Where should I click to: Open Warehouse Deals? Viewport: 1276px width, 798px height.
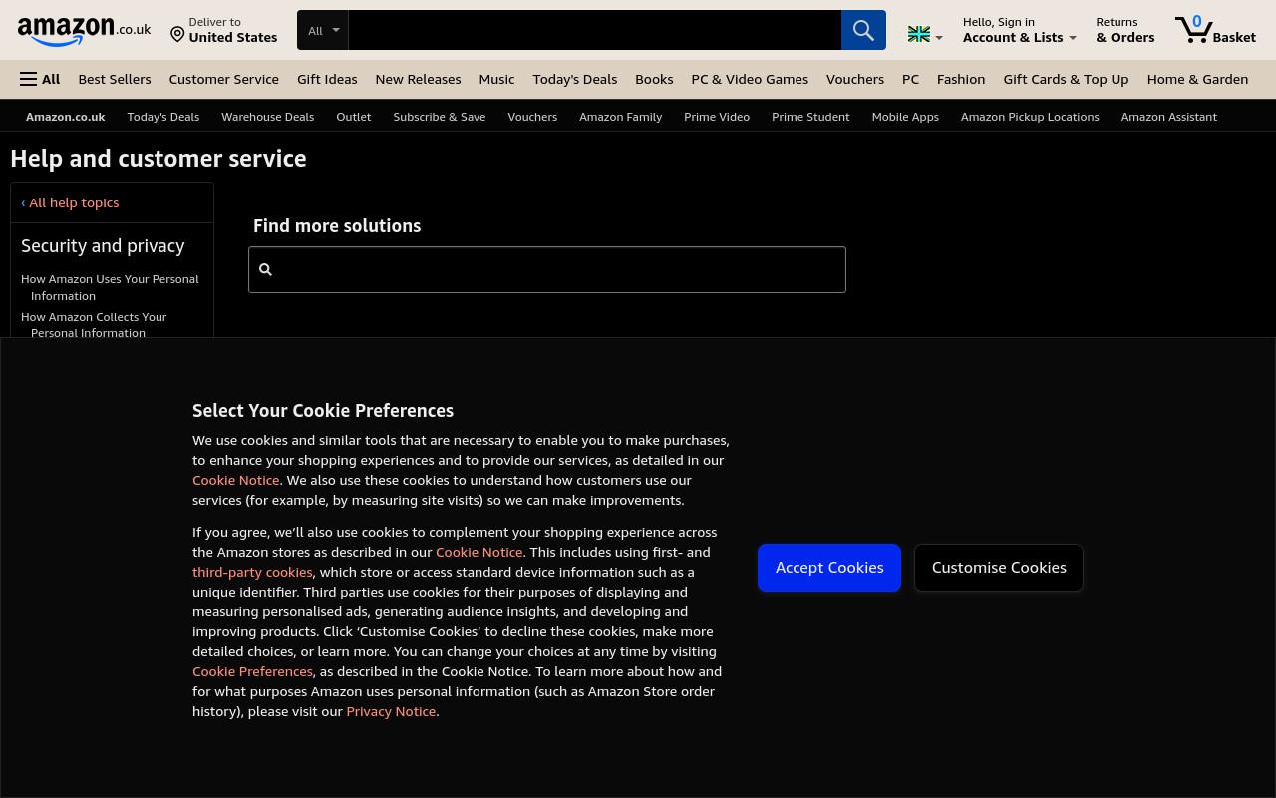pos(267,117)
